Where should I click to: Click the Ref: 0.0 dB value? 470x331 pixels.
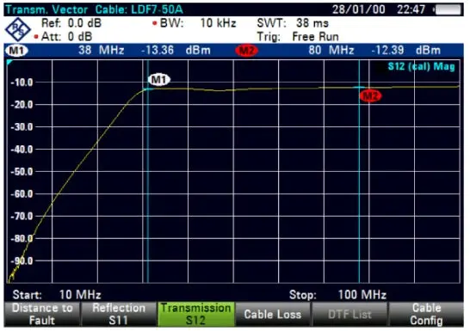[x=71, y=23]
